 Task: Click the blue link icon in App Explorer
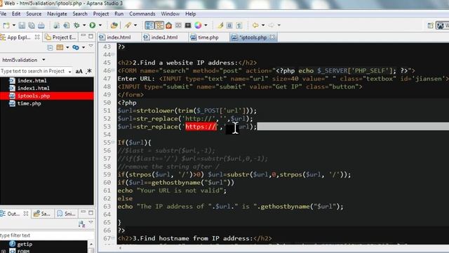tap(76, 48)
